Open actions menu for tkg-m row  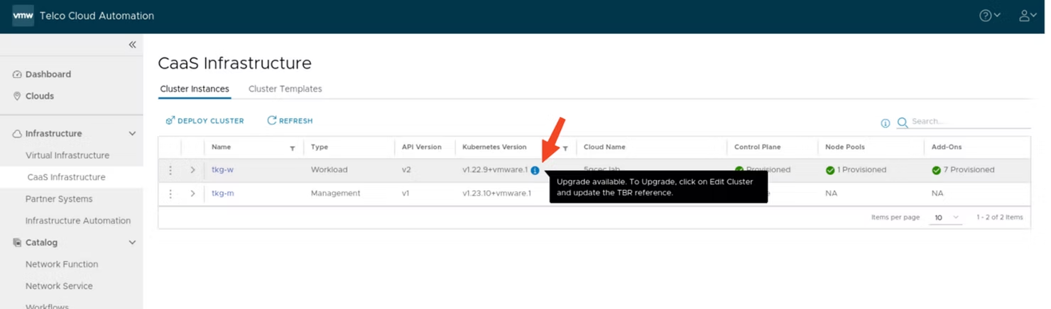170,193
